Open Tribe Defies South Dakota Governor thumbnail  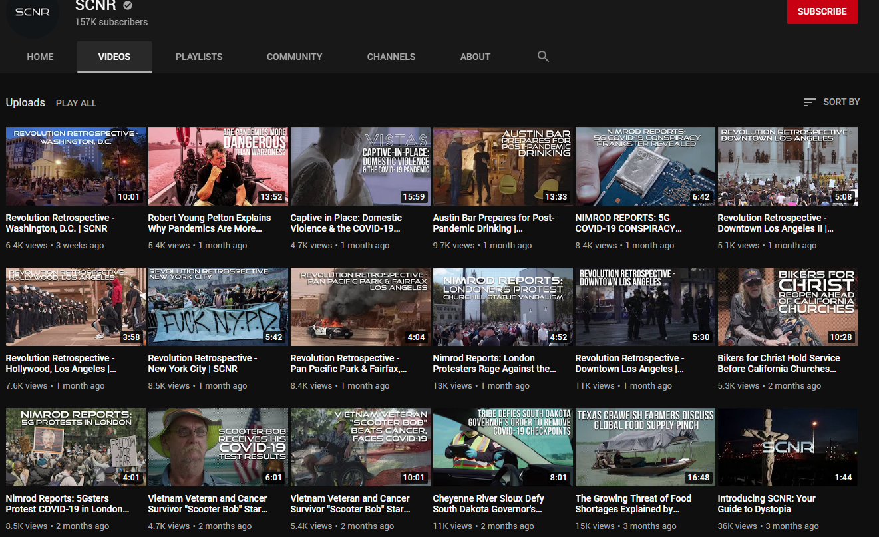503,447
